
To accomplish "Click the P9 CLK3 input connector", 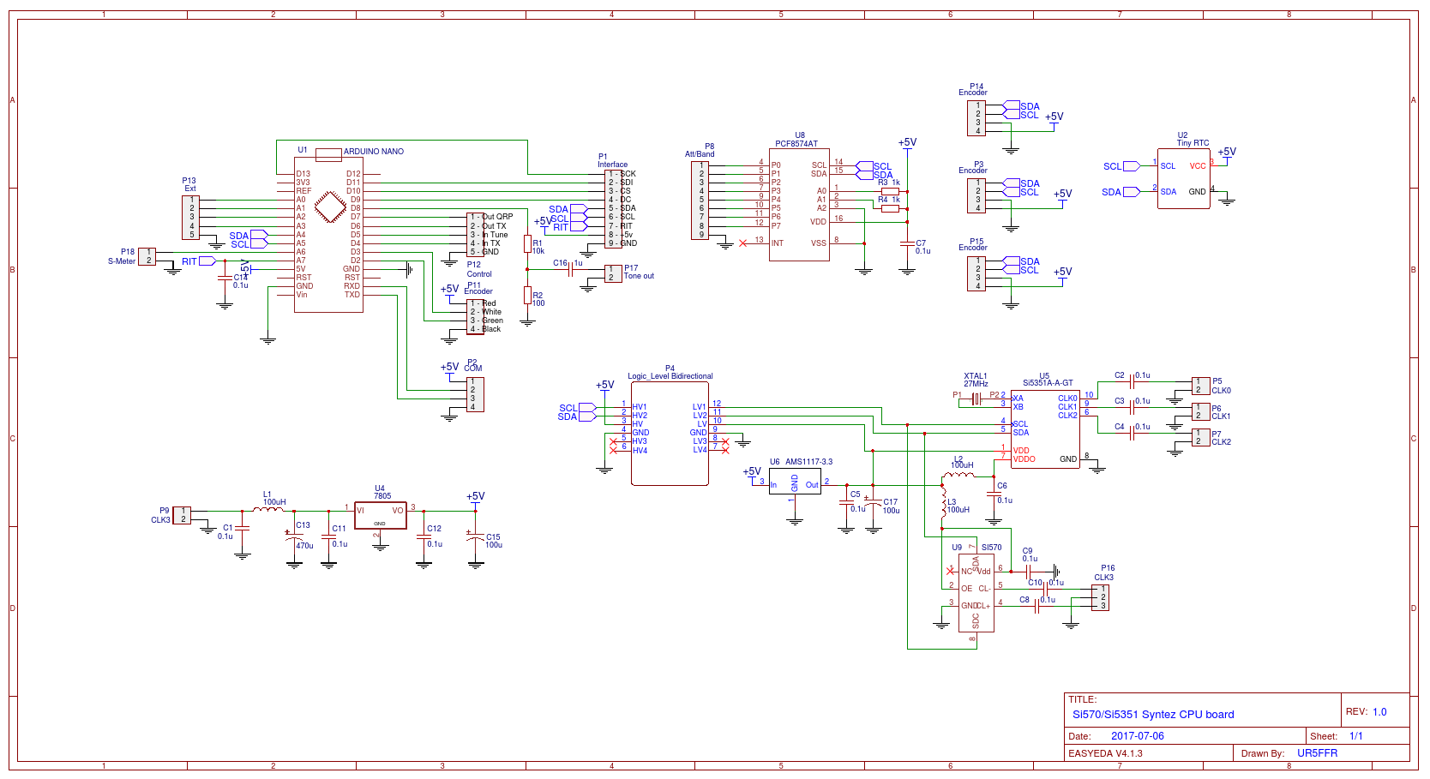I will [182, 515].
